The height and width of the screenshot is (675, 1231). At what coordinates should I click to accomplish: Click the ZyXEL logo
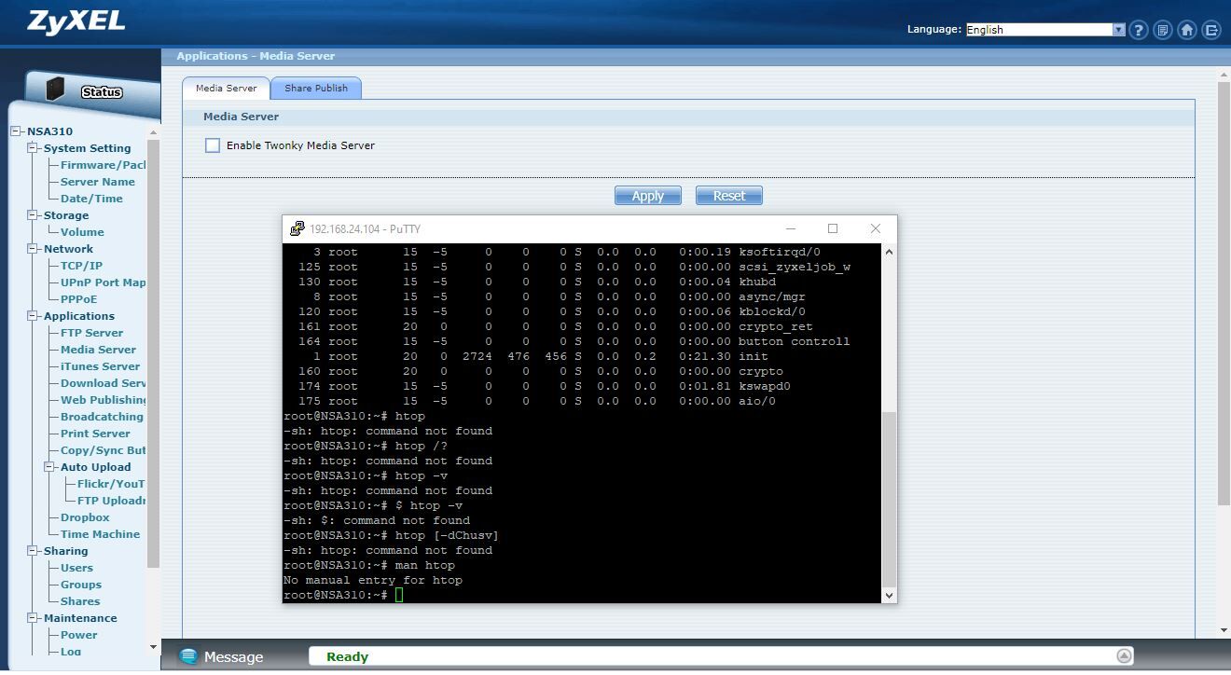coord(76,22)
